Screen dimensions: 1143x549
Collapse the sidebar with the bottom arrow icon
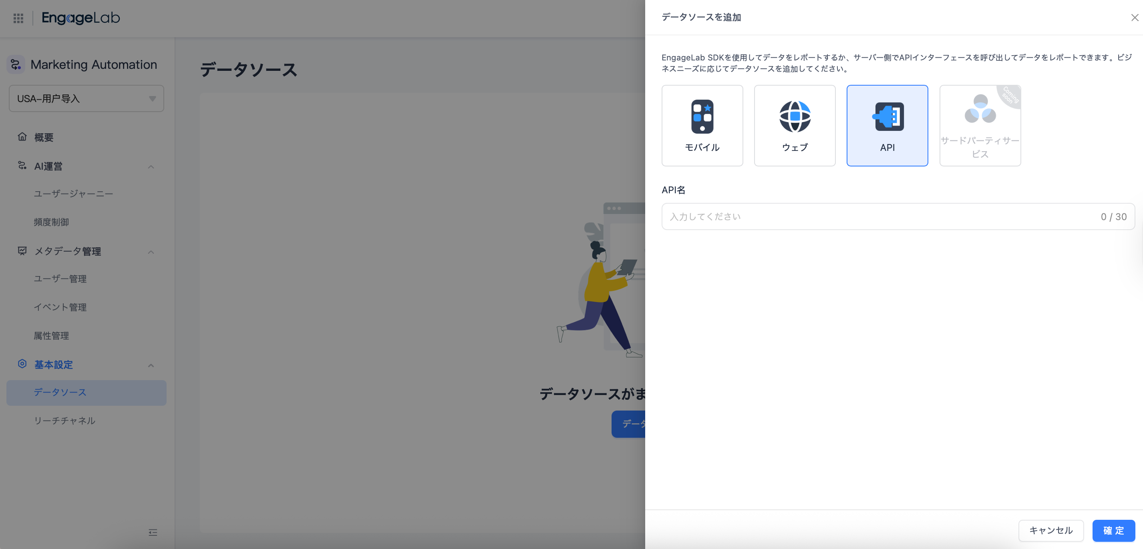pos(153,532)
